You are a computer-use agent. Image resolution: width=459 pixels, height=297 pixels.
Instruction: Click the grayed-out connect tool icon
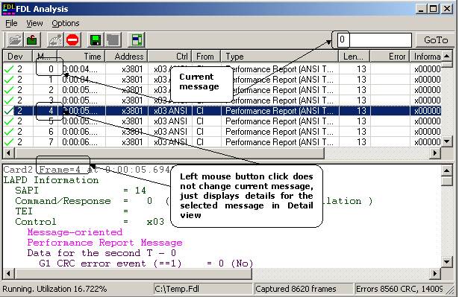pos(55,39)
